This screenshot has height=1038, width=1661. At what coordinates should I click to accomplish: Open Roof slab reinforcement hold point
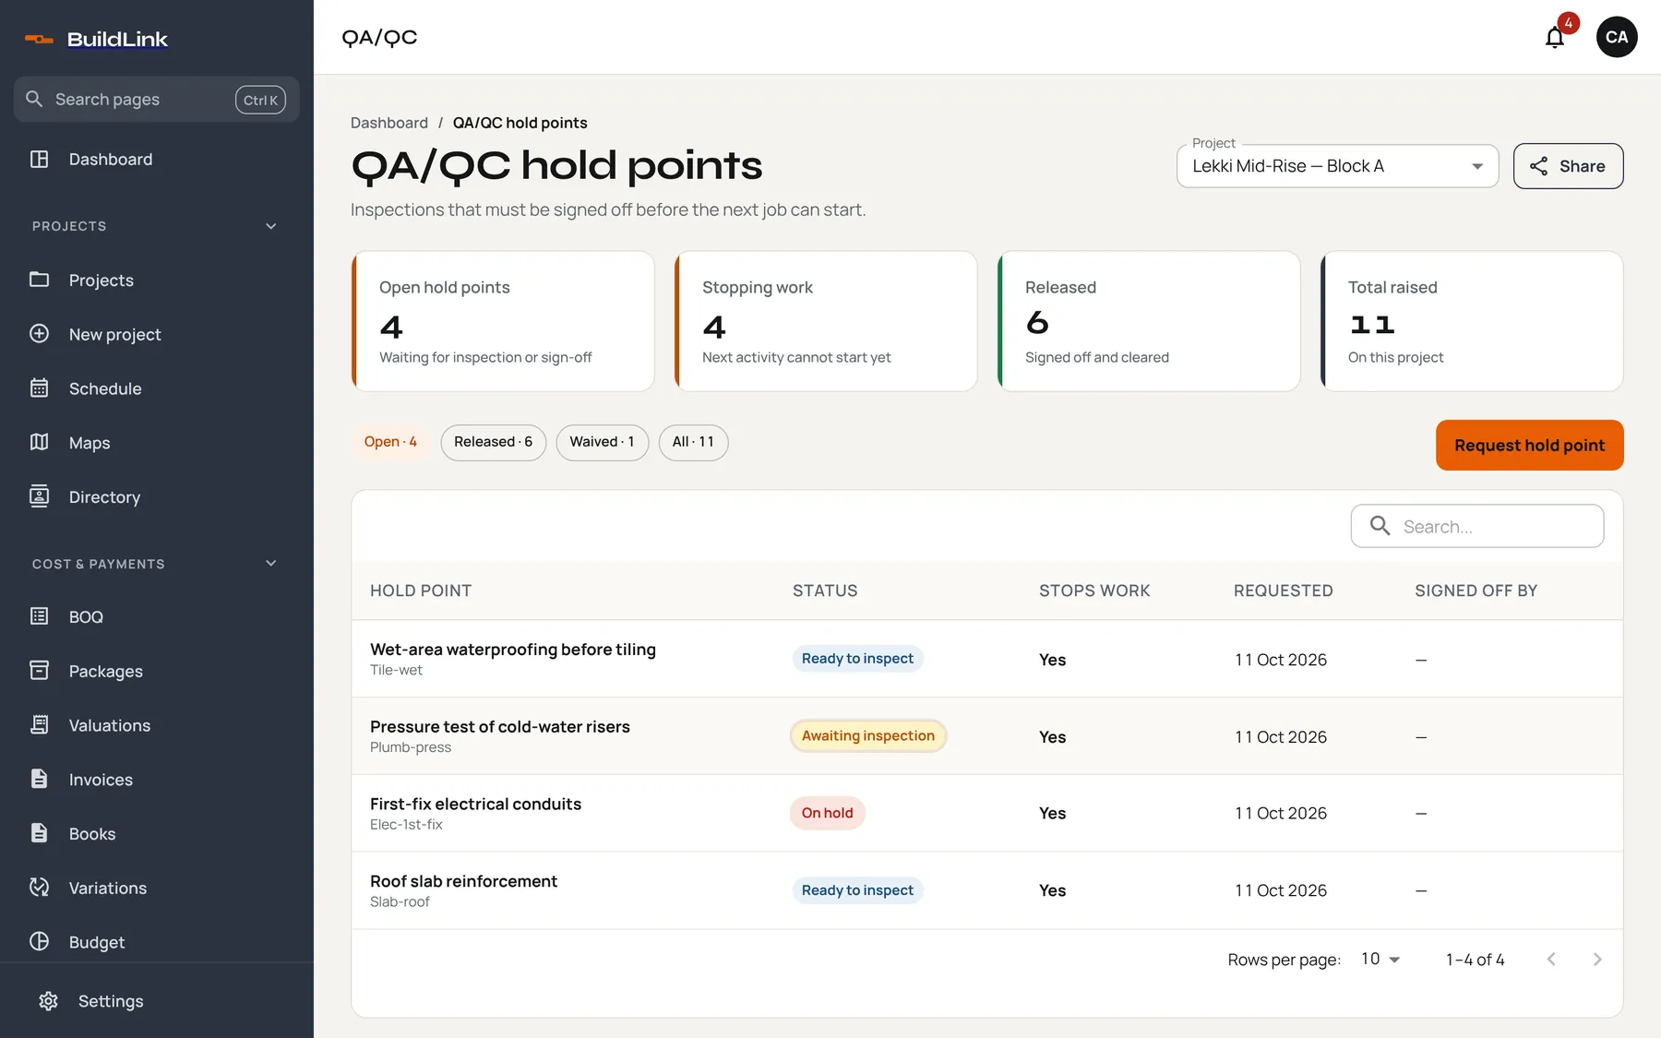[x=986, y=890]
